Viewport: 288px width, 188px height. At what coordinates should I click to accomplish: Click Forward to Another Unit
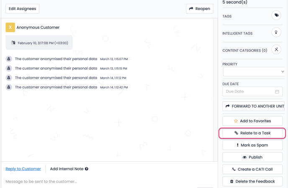point(253,106)
